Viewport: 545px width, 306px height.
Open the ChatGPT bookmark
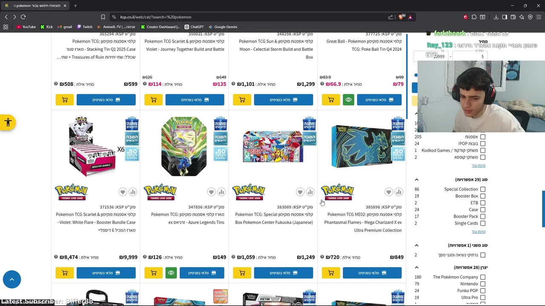(194, 27)
